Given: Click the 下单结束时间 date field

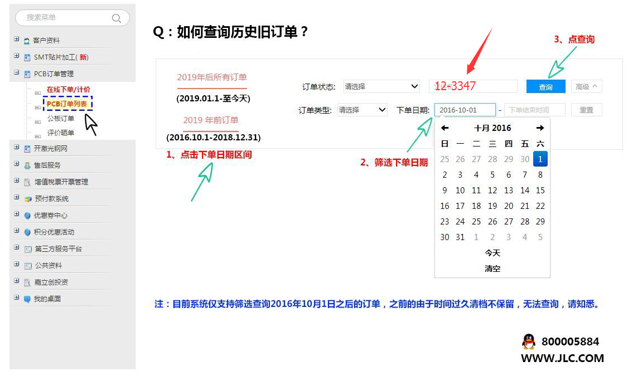Looking at the screenshot, I should point(534,110).
